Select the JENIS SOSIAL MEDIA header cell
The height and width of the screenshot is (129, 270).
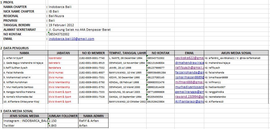click(x=25, y=116)
